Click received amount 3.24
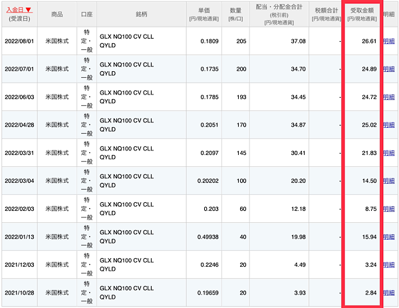This screenshot has width=399, height=308. click(371, 265)
